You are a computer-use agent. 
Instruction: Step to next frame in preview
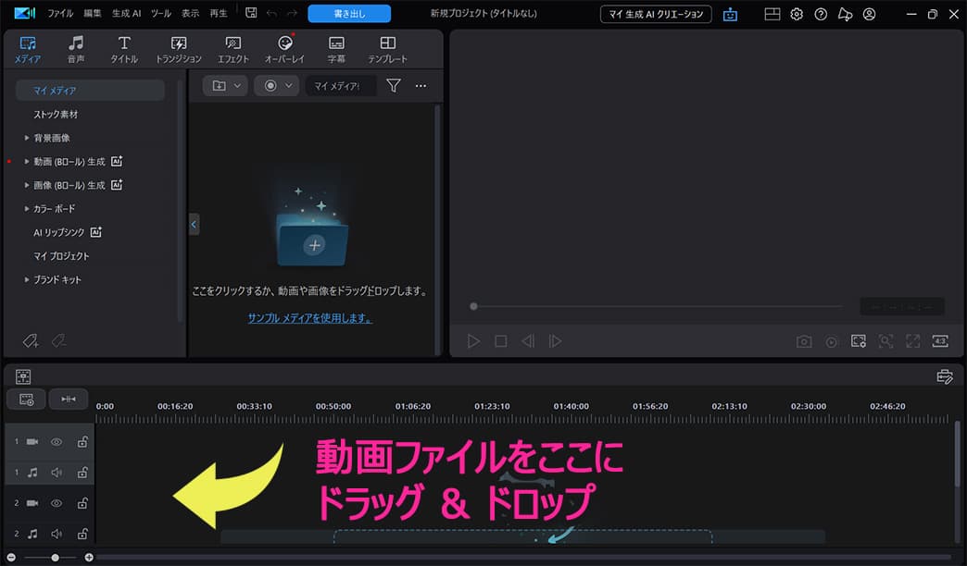coord(555,340)
